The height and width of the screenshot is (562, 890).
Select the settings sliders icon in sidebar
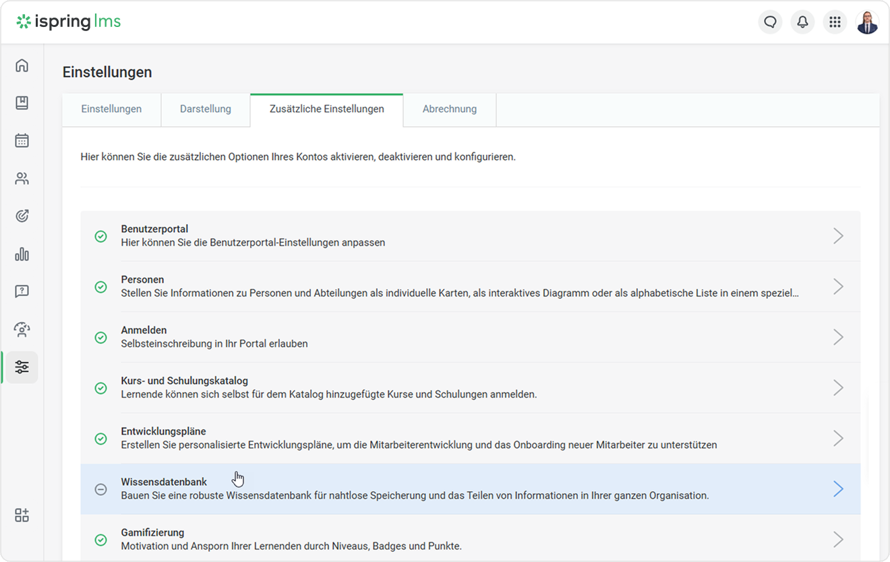pyautogui.click(x=22, y=368)
